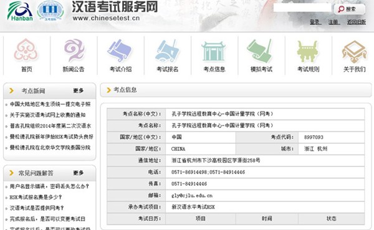Click test center code 8997093
Image resolution: width=374 pixels, height=230 pixels.
click(314, 137)
